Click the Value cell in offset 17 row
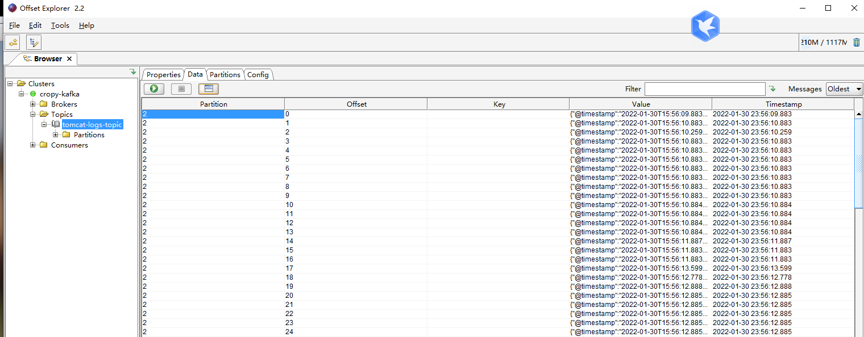Screen dimensions: 864x337 click(641, 268)
